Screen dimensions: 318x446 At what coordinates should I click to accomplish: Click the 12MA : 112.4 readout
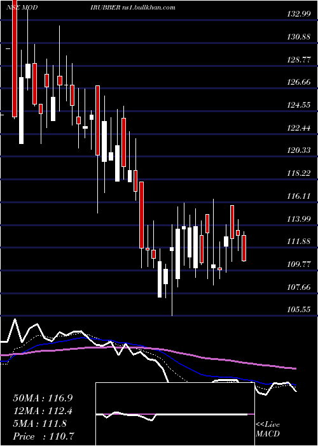point(43,411)
